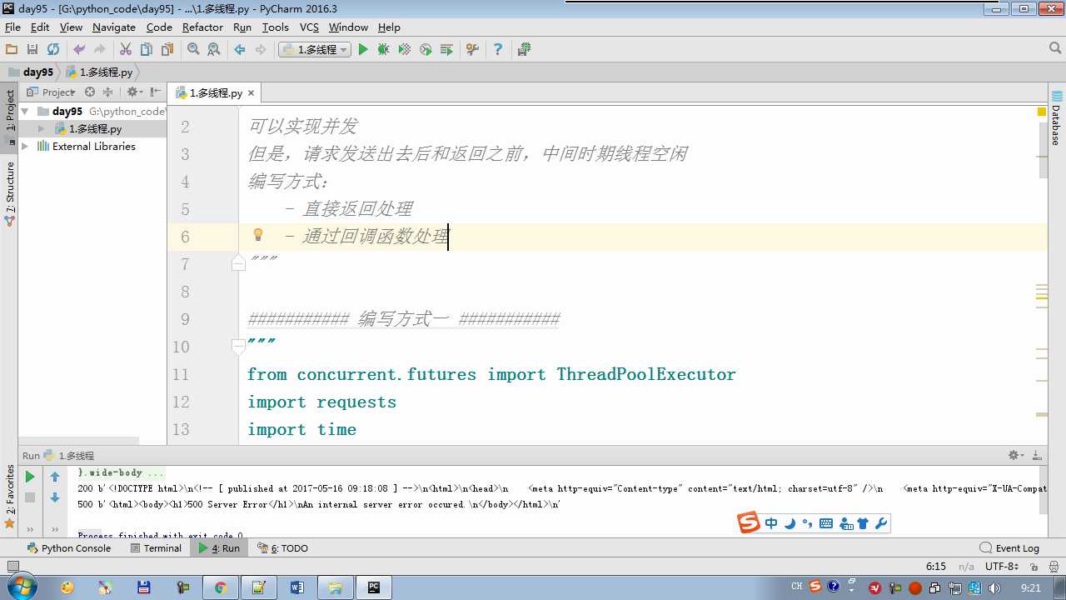Click the stop square in Run panel

(30, 497)
